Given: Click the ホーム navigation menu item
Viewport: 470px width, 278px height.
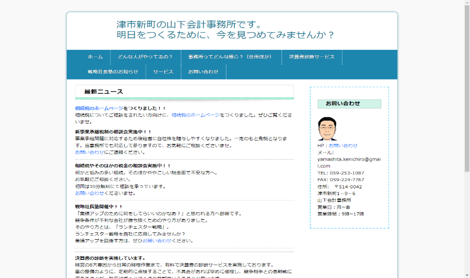Looking at the screenshot, I should tap(95, 57).
